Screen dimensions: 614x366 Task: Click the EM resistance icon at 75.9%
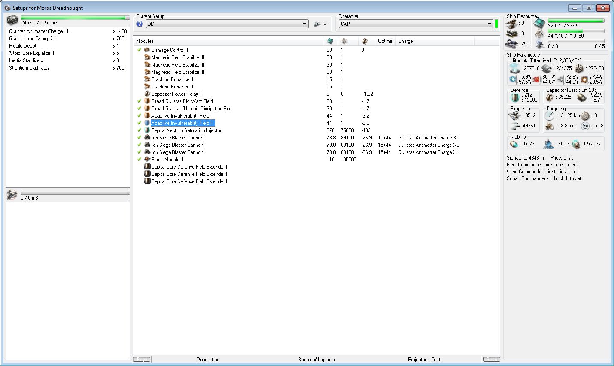point(513,79)
